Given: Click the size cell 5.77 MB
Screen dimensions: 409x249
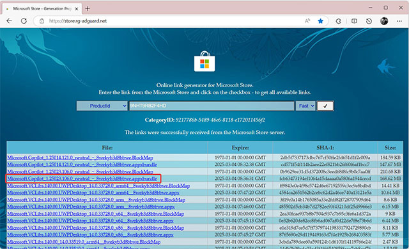Looking at the screenshot, I should pos(390,235).
